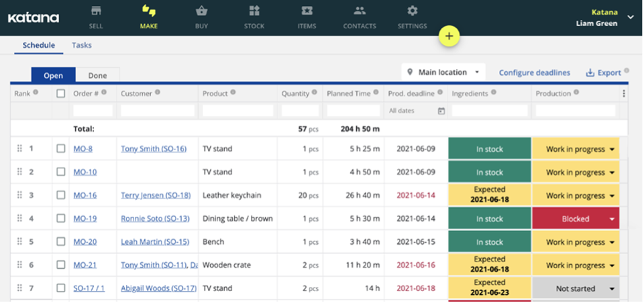Select the Open orders tab
This screenshot has height=303, width=644.
tap(54, 75)
